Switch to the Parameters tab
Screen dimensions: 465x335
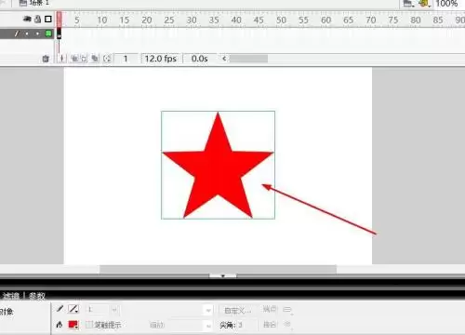[x=37, y=296]
